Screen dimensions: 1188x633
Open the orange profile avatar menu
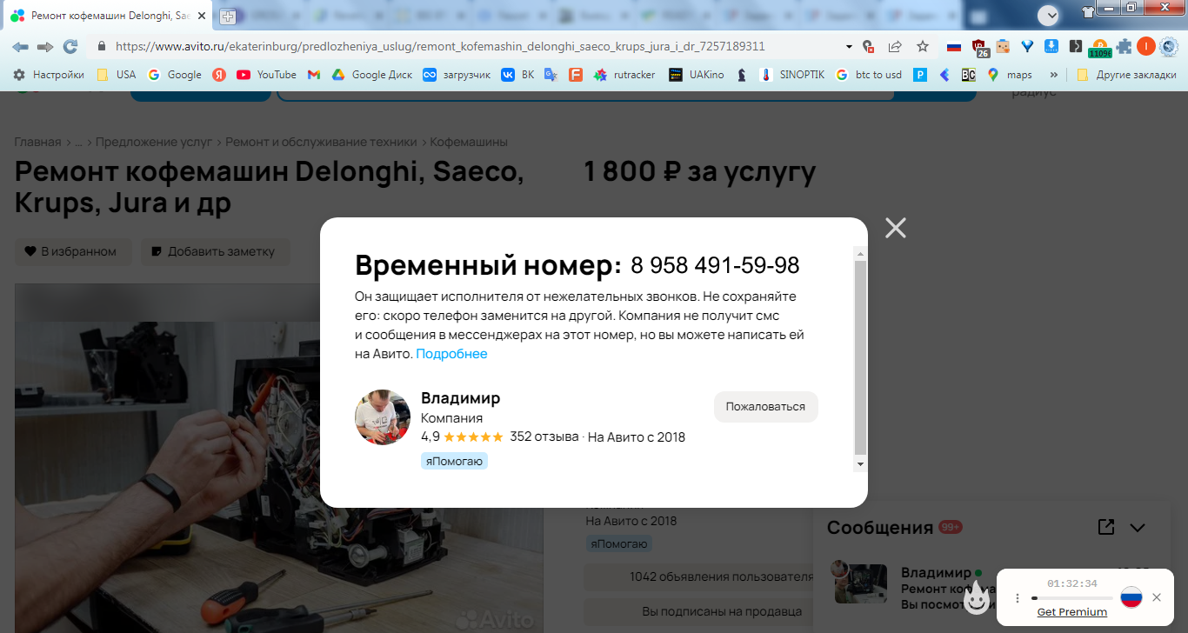[x=1146, y=46]
